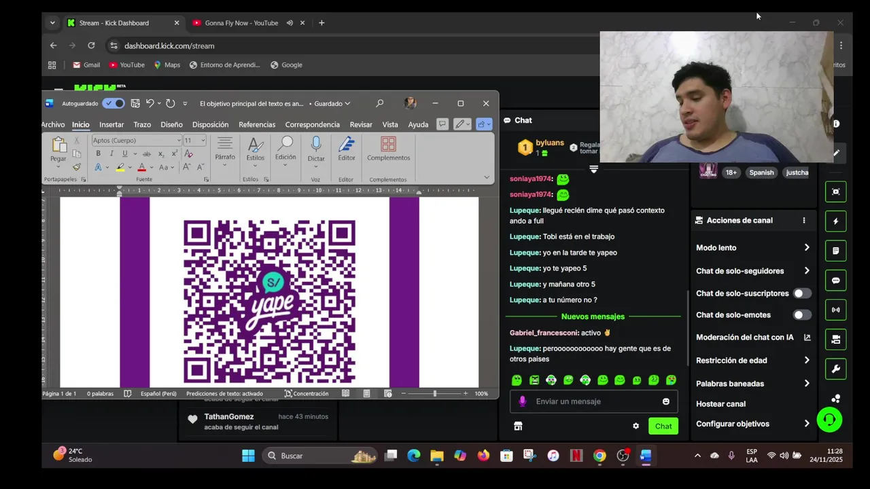The width and height of the screenshot is (870, 489).
Task: Open Netflix from the Windows taskbar
Action: [576, 456]
